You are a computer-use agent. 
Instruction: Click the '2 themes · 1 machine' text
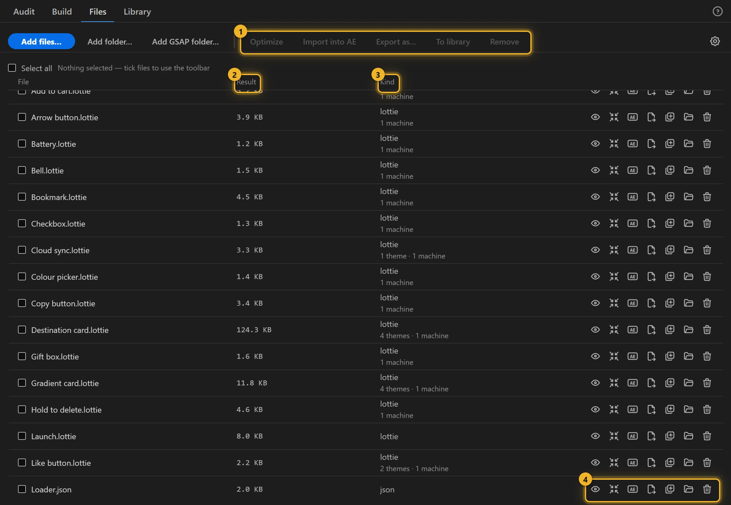click(x=414, y=468)
